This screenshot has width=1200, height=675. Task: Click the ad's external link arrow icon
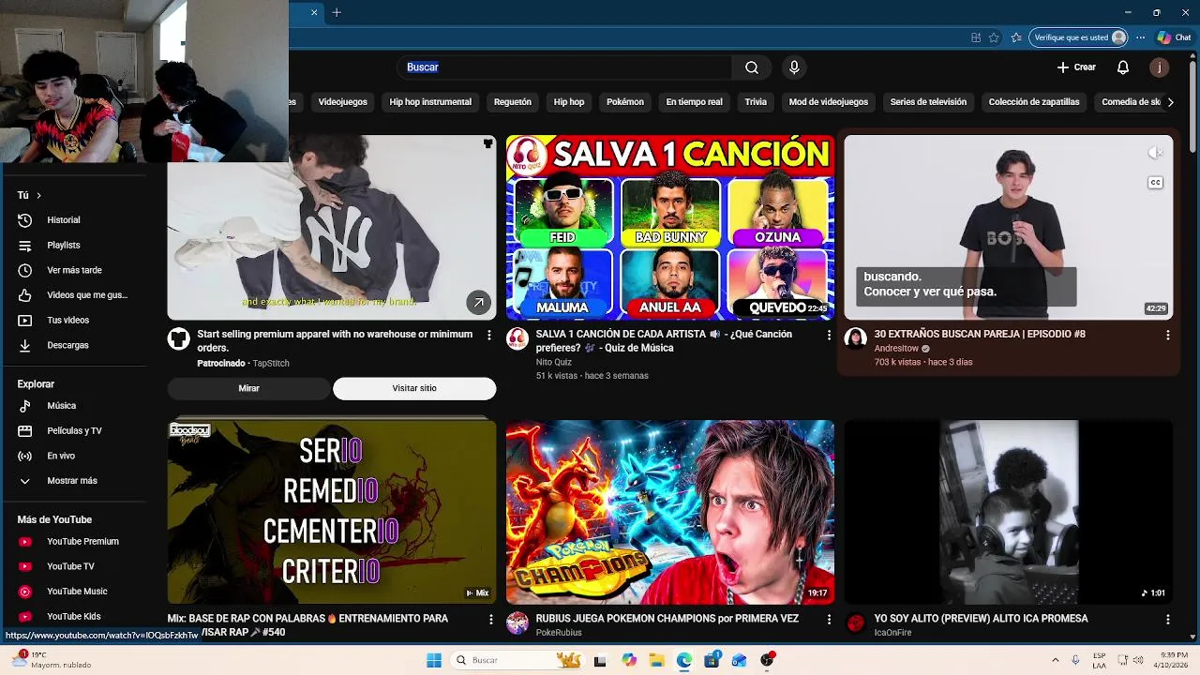(x=478, y=303)
